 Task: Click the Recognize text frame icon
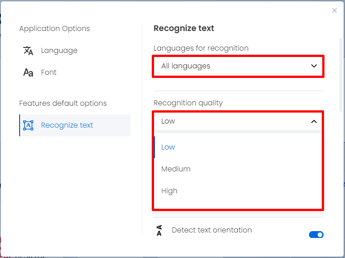[x=28, y=125]
